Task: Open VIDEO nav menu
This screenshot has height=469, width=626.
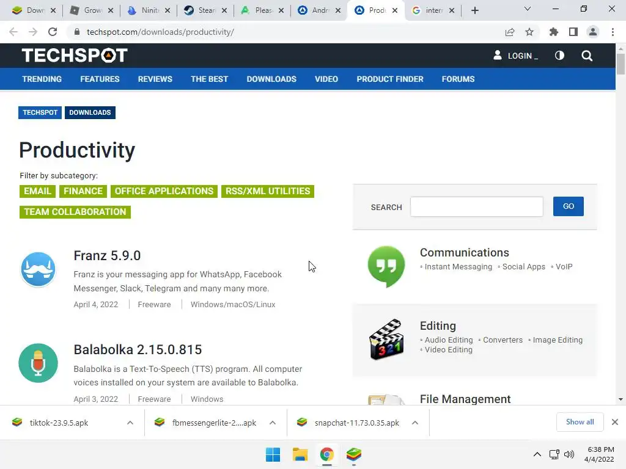Action: pos(326,79)
